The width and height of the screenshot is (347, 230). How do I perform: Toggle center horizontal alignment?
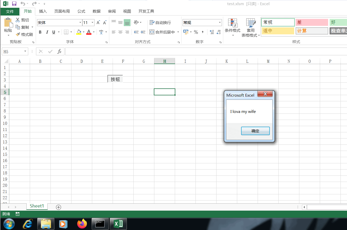120,32
